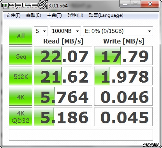Open the 編輯(E) menu
Image resolution: width=162 pixels, height=148 pixels.
(x=33, y=15)
